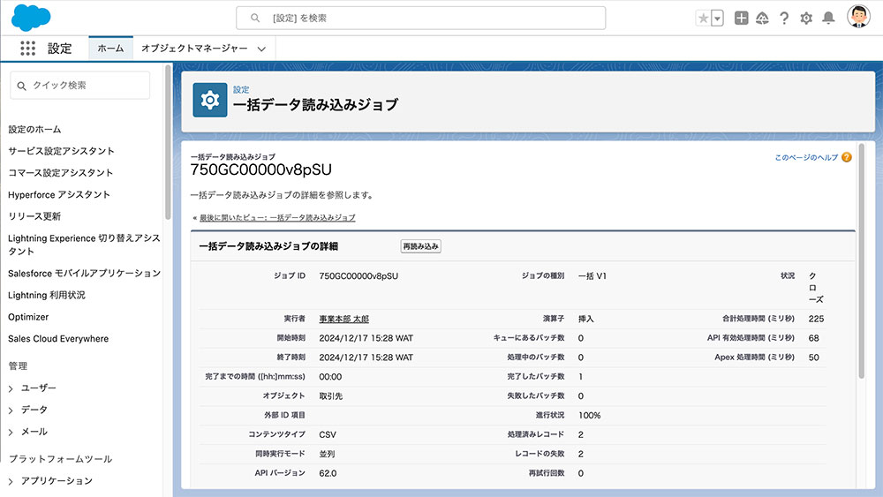Open the favorites list dropdown arrow
883x497 pixels.
click(x=717, y=18)
